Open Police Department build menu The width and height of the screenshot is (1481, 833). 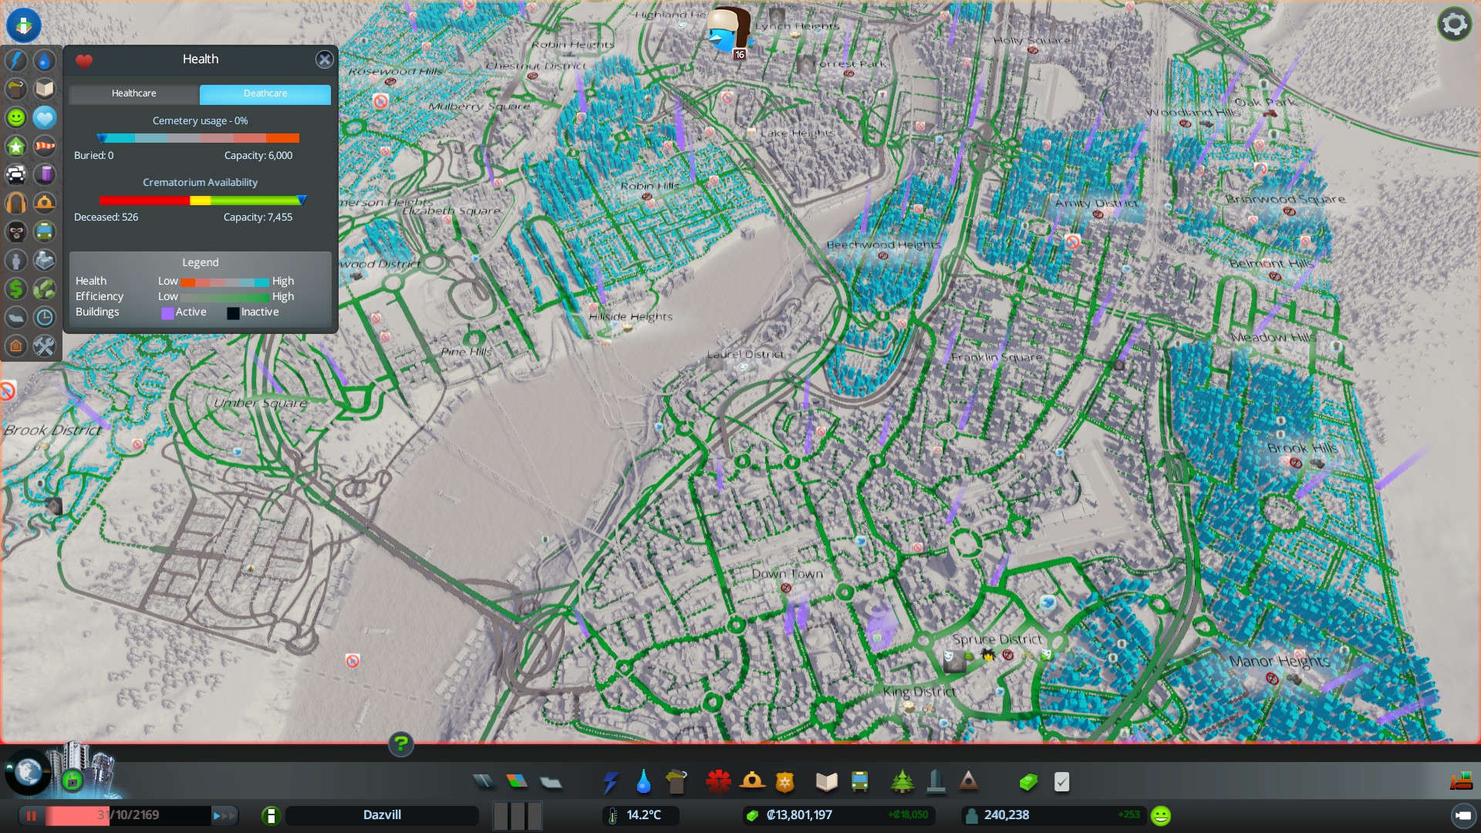tap(784, 782)
